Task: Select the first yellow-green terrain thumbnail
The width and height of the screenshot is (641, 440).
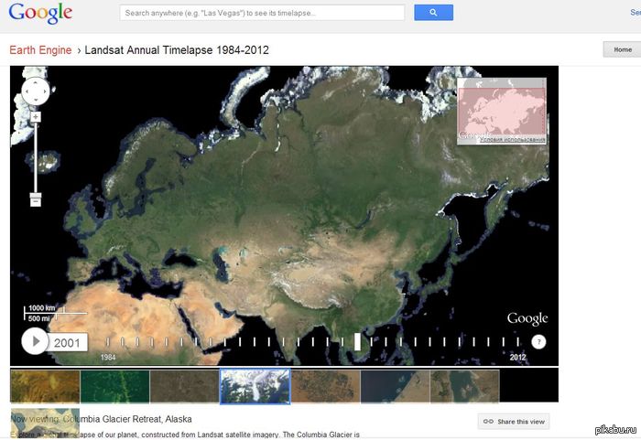Action: point(45,386)
